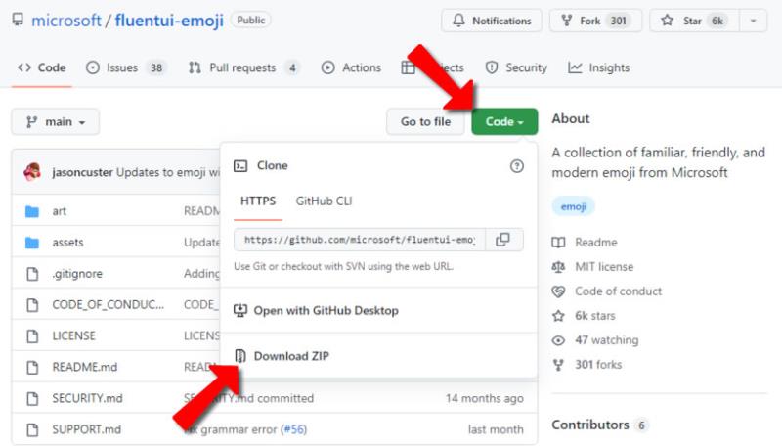Open pull request #56 link
Viewport: 782px width, 447px height.
(294, 429)
